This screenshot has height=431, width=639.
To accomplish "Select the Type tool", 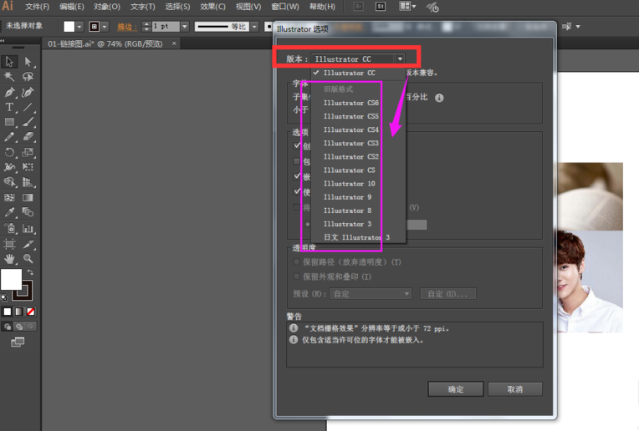I will (10, 107).
